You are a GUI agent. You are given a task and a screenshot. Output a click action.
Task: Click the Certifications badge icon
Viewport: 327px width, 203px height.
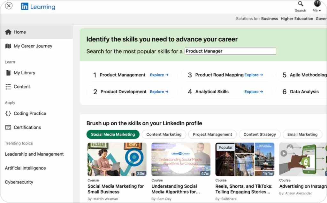[8, 127]
